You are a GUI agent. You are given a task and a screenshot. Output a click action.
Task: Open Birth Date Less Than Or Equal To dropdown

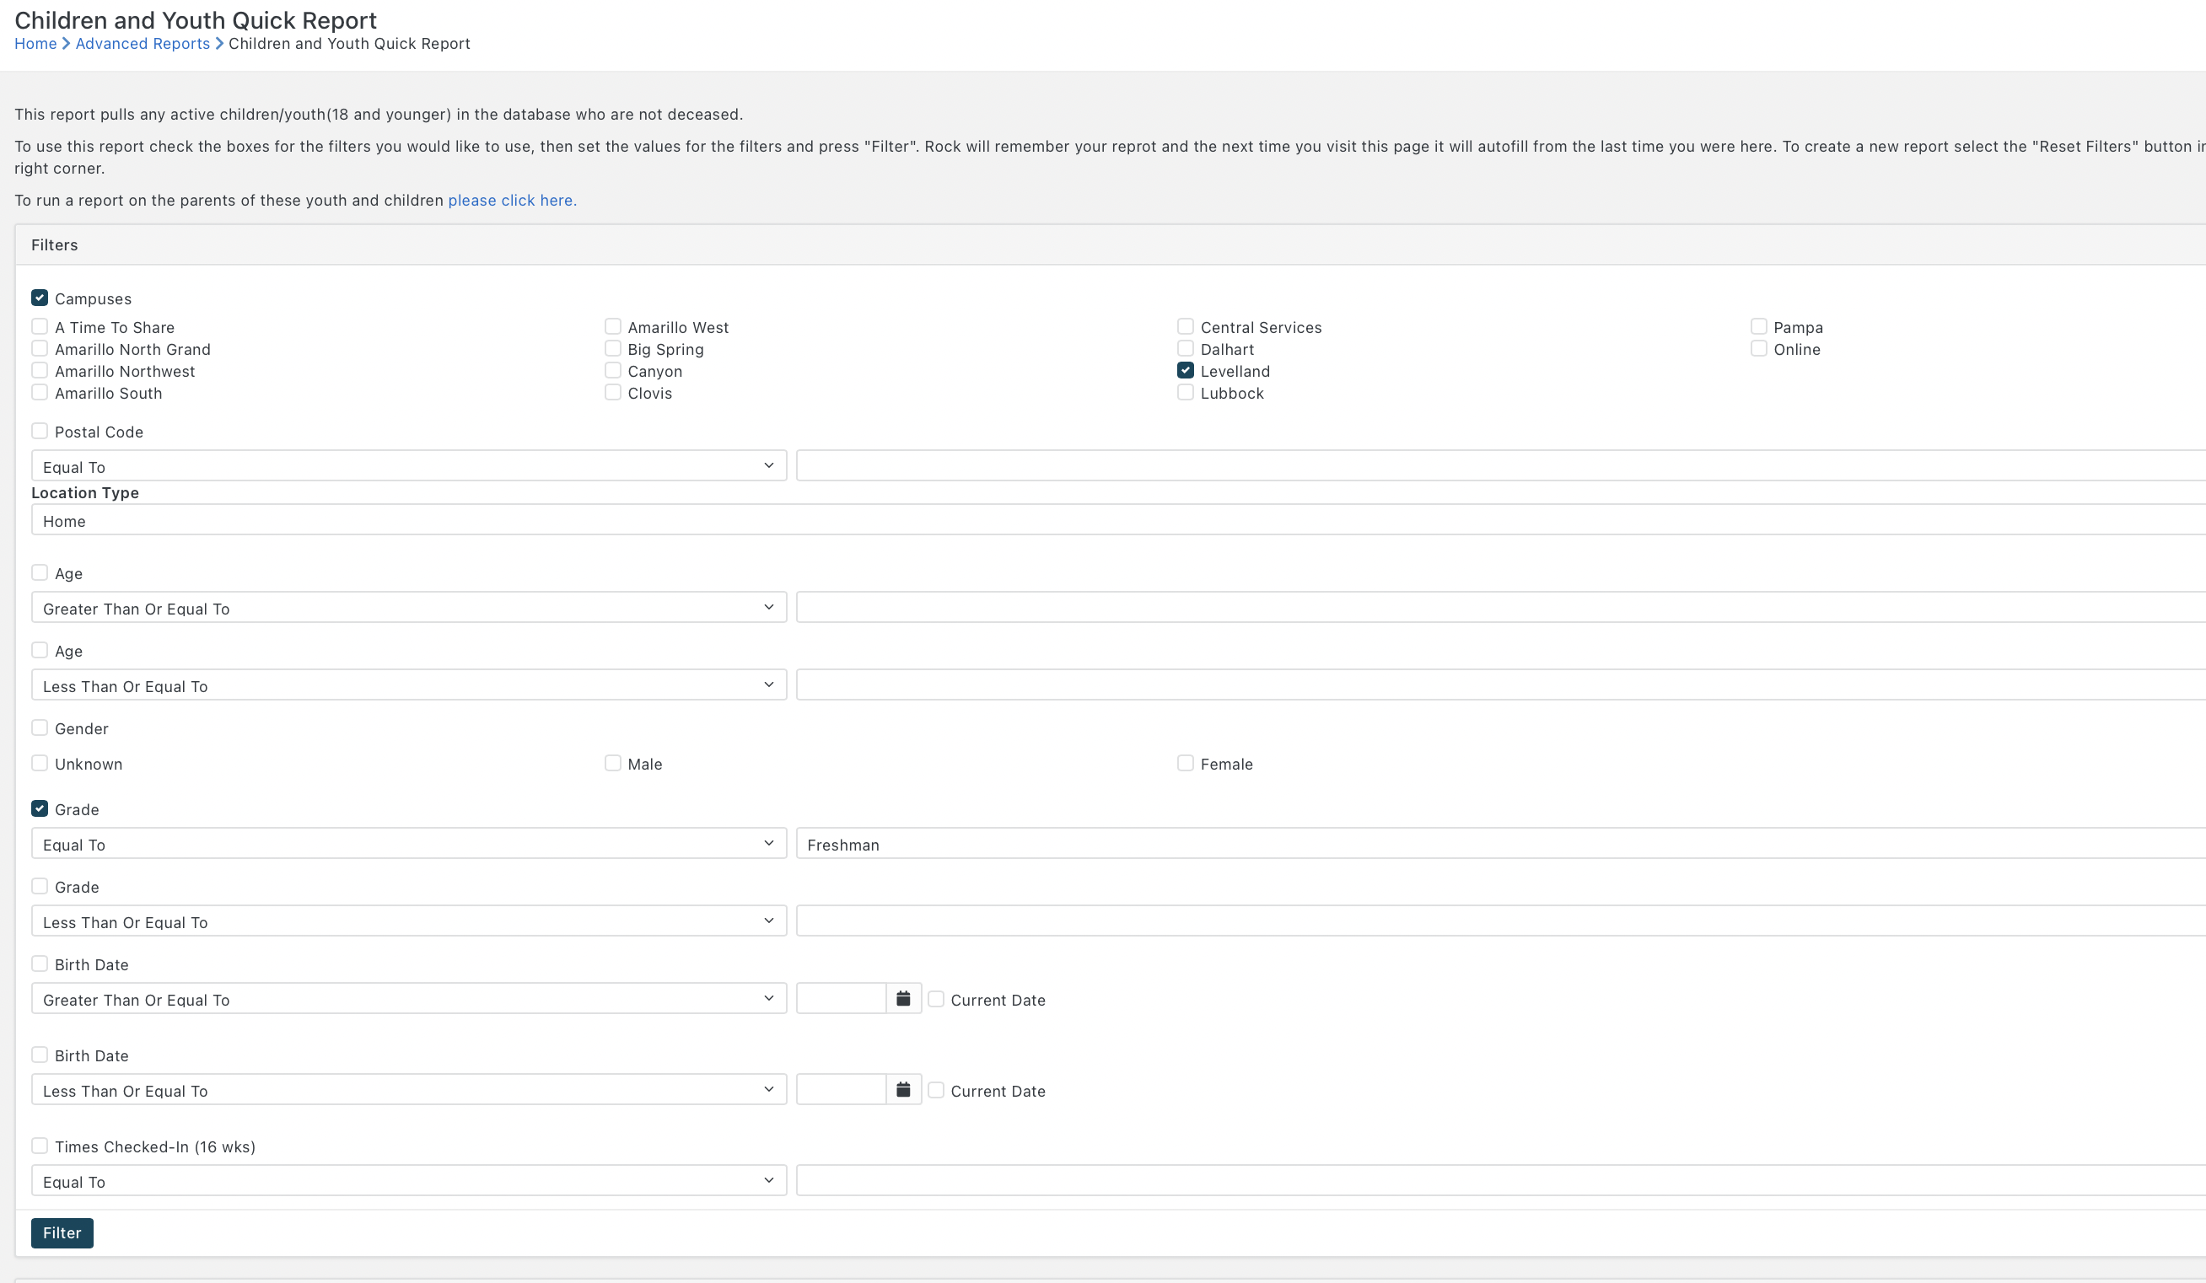click(x=409, y=1090)
